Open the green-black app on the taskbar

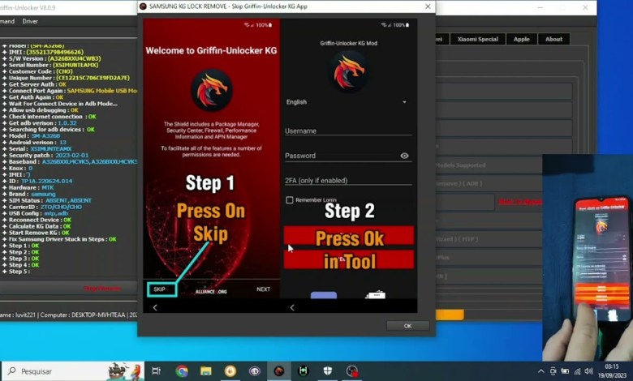coord(304,371)
